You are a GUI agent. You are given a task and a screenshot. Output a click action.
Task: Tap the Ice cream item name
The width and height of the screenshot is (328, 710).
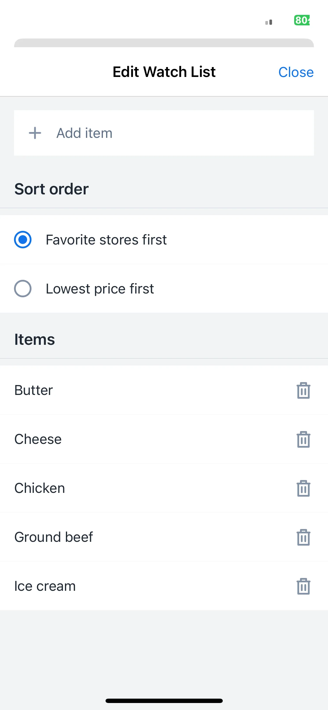[45, 586]
